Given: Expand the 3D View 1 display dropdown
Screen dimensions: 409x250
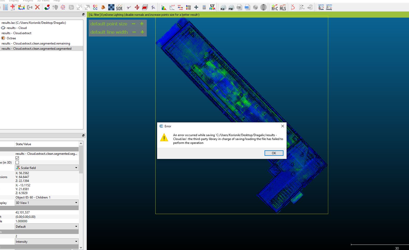Looking at the screenshot, I should click(47, 203).
